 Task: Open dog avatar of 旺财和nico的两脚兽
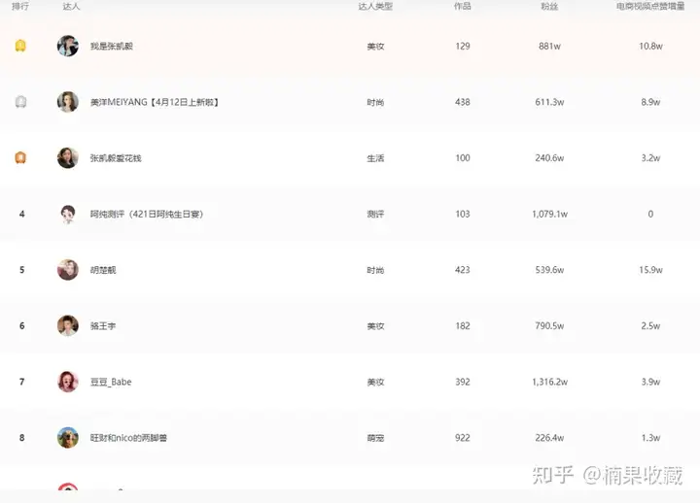point(68,438)
